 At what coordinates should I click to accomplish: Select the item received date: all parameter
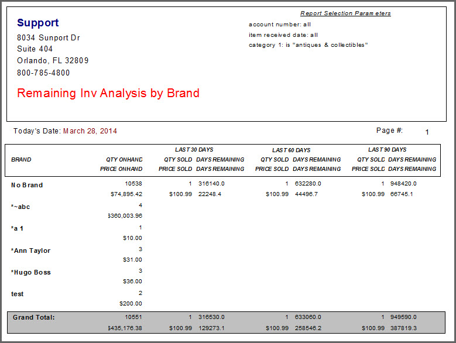click(x=283, y=35)
